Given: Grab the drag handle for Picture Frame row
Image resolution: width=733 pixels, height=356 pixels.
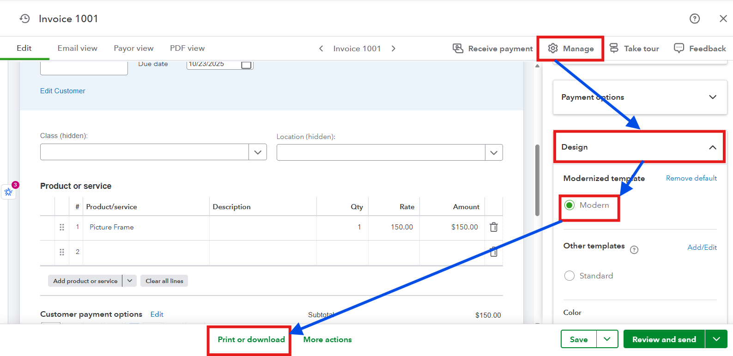Looking at the screenshot, I should pos(62,227).
